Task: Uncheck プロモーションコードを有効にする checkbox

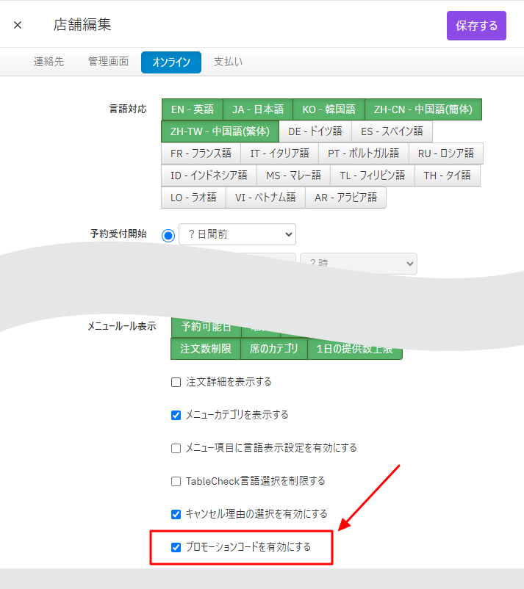Action: pyautogui.click(x=176, y=547)
